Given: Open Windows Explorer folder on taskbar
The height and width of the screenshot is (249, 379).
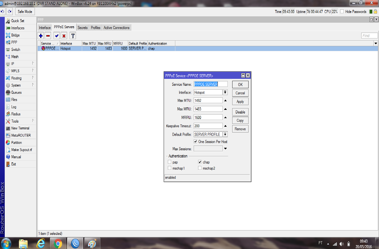Looking at the screenshot, I should click(x=23, y=243).
